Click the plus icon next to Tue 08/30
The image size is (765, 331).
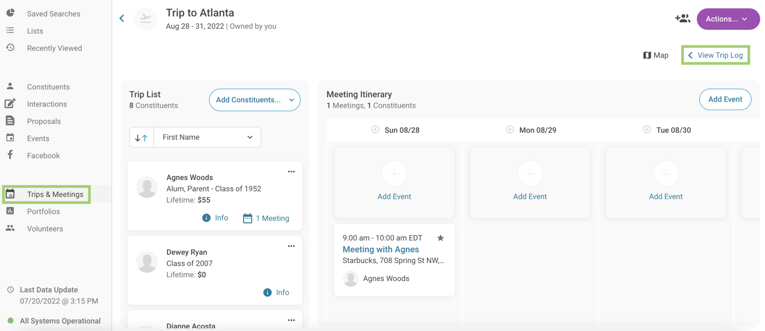click(647, 130)
